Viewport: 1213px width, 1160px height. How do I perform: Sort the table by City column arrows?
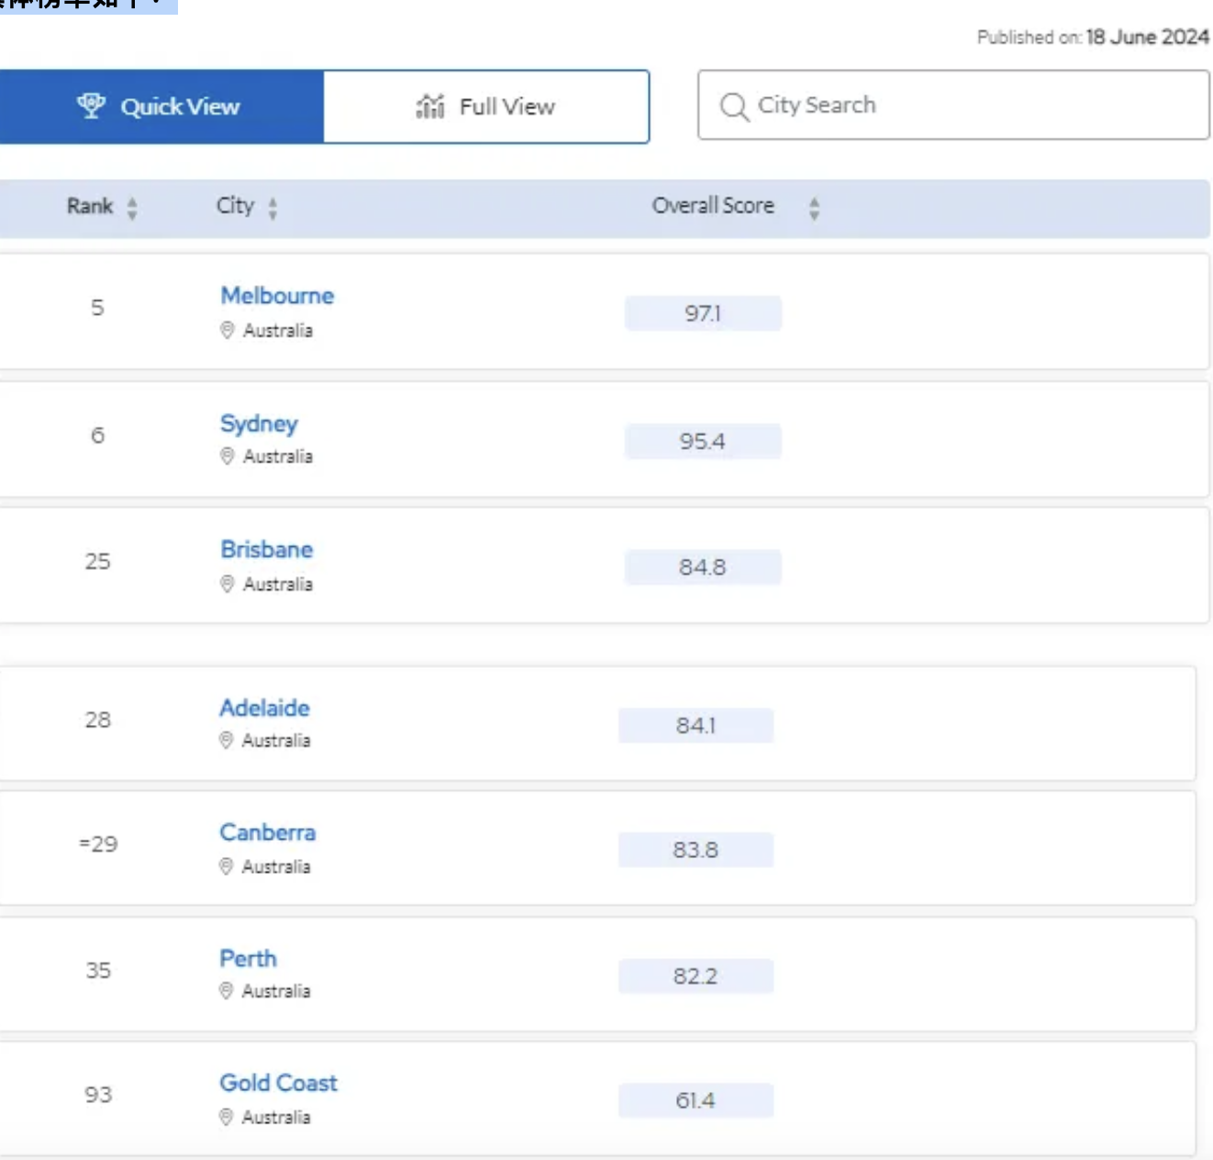tap(273, 208)
